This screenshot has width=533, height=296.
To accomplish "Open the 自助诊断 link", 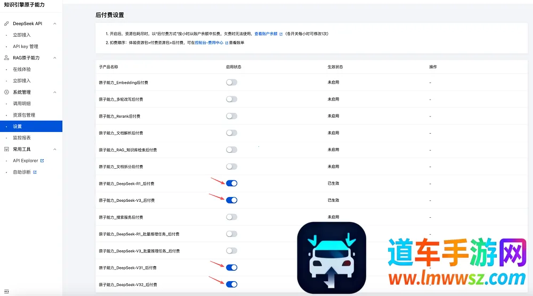I will click(x=22, y=172).
